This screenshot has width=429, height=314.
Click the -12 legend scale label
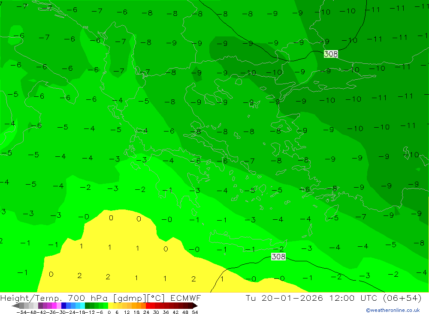coord(90,312)
